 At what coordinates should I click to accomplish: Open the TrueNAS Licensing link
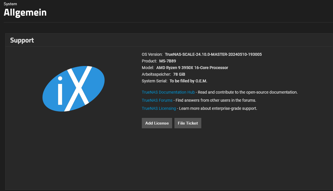click(159, 108)
